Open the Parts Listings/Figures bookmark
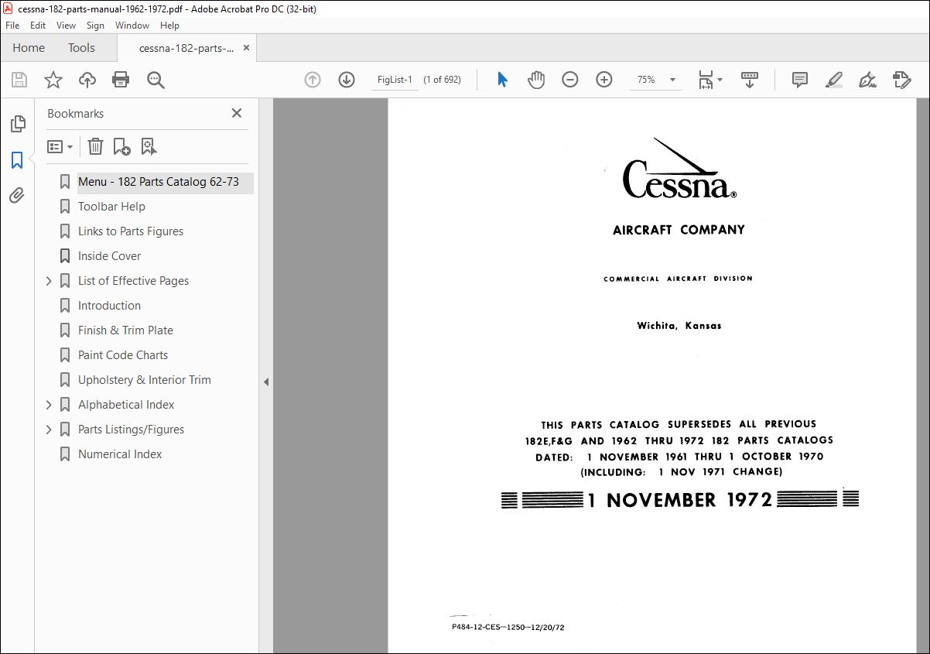930x654 pixels. point(131,430)
